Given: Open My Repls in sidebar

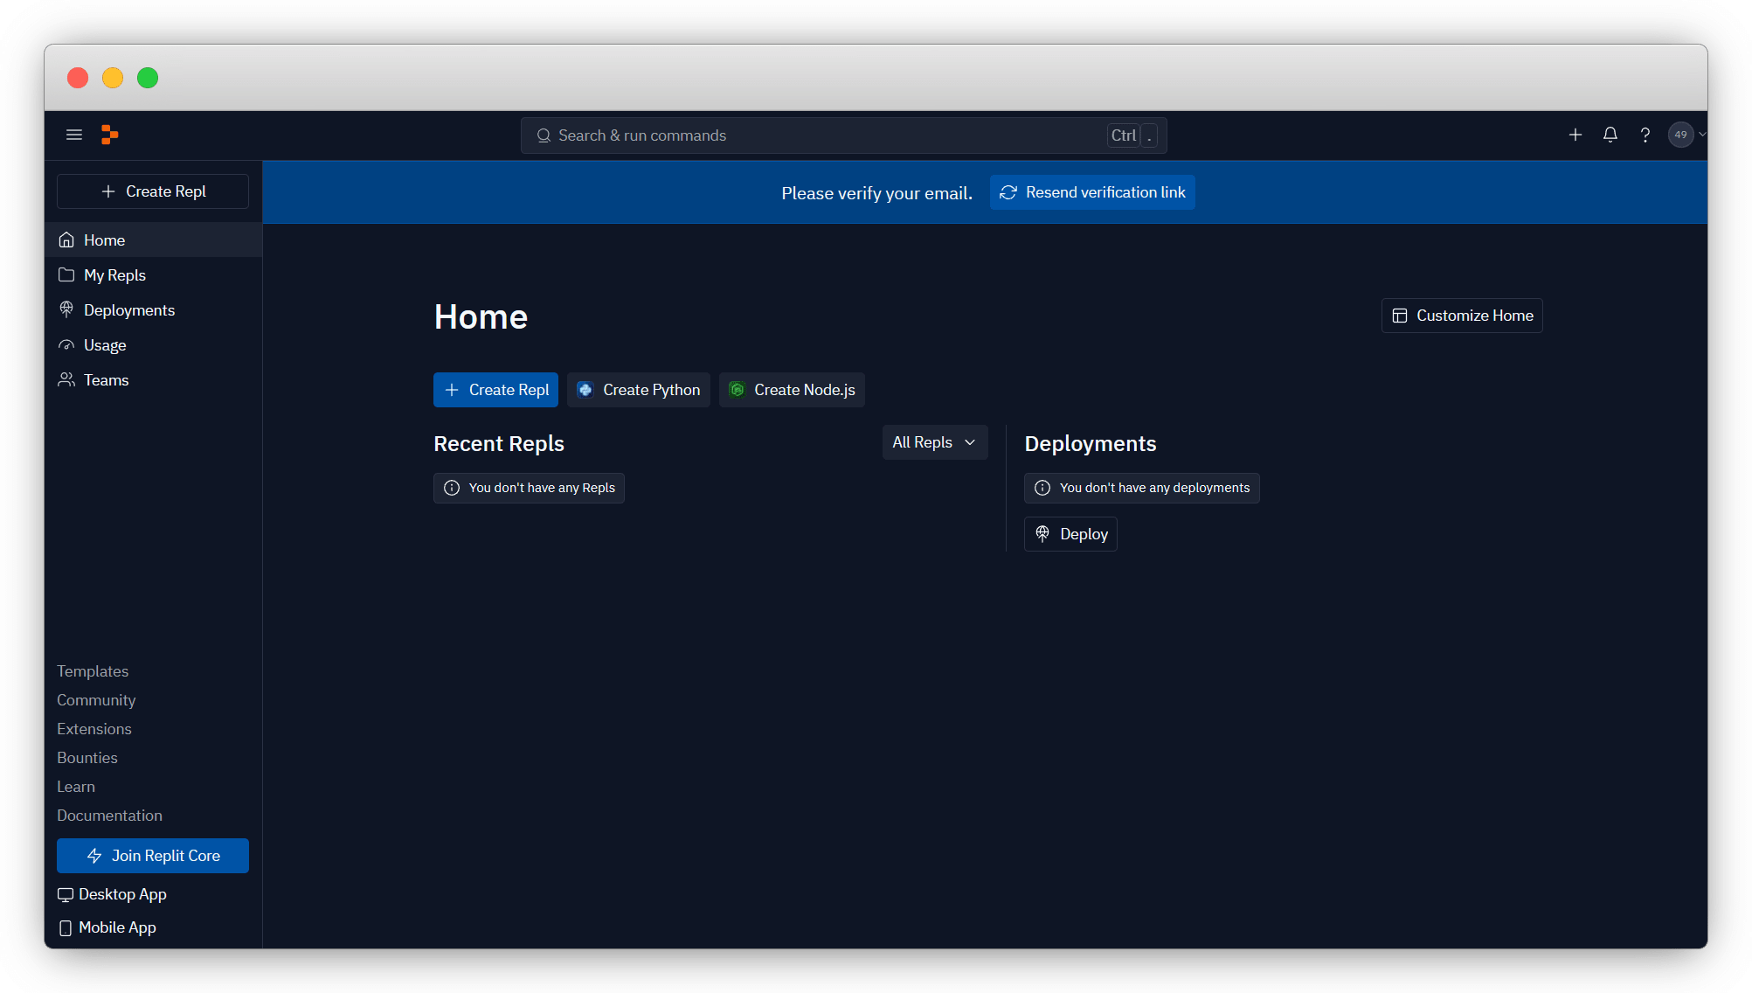Looking at the screenshot, I should pos(114,275).
